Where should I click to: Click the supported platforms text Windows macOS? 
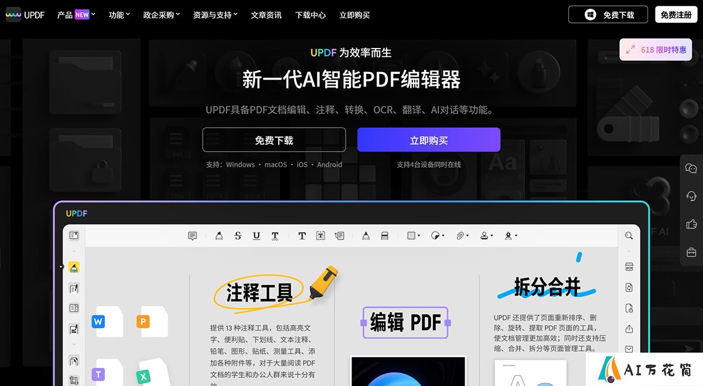click(274, 165)
